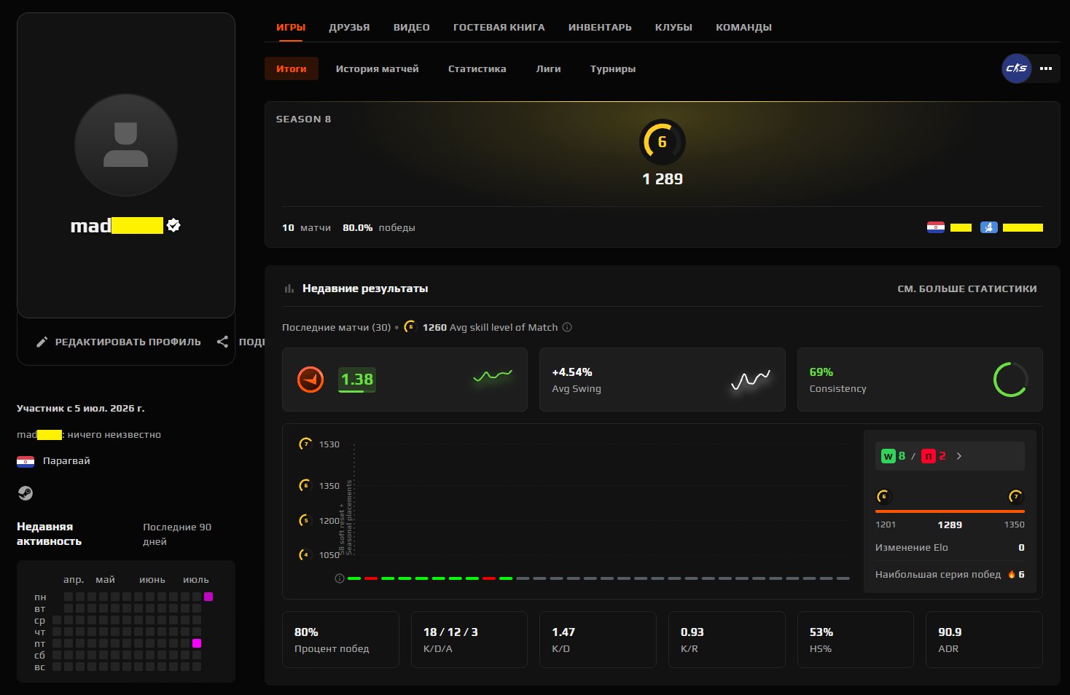
Task: Click the green rating trend sparkline
Action: tap(493, 376)
